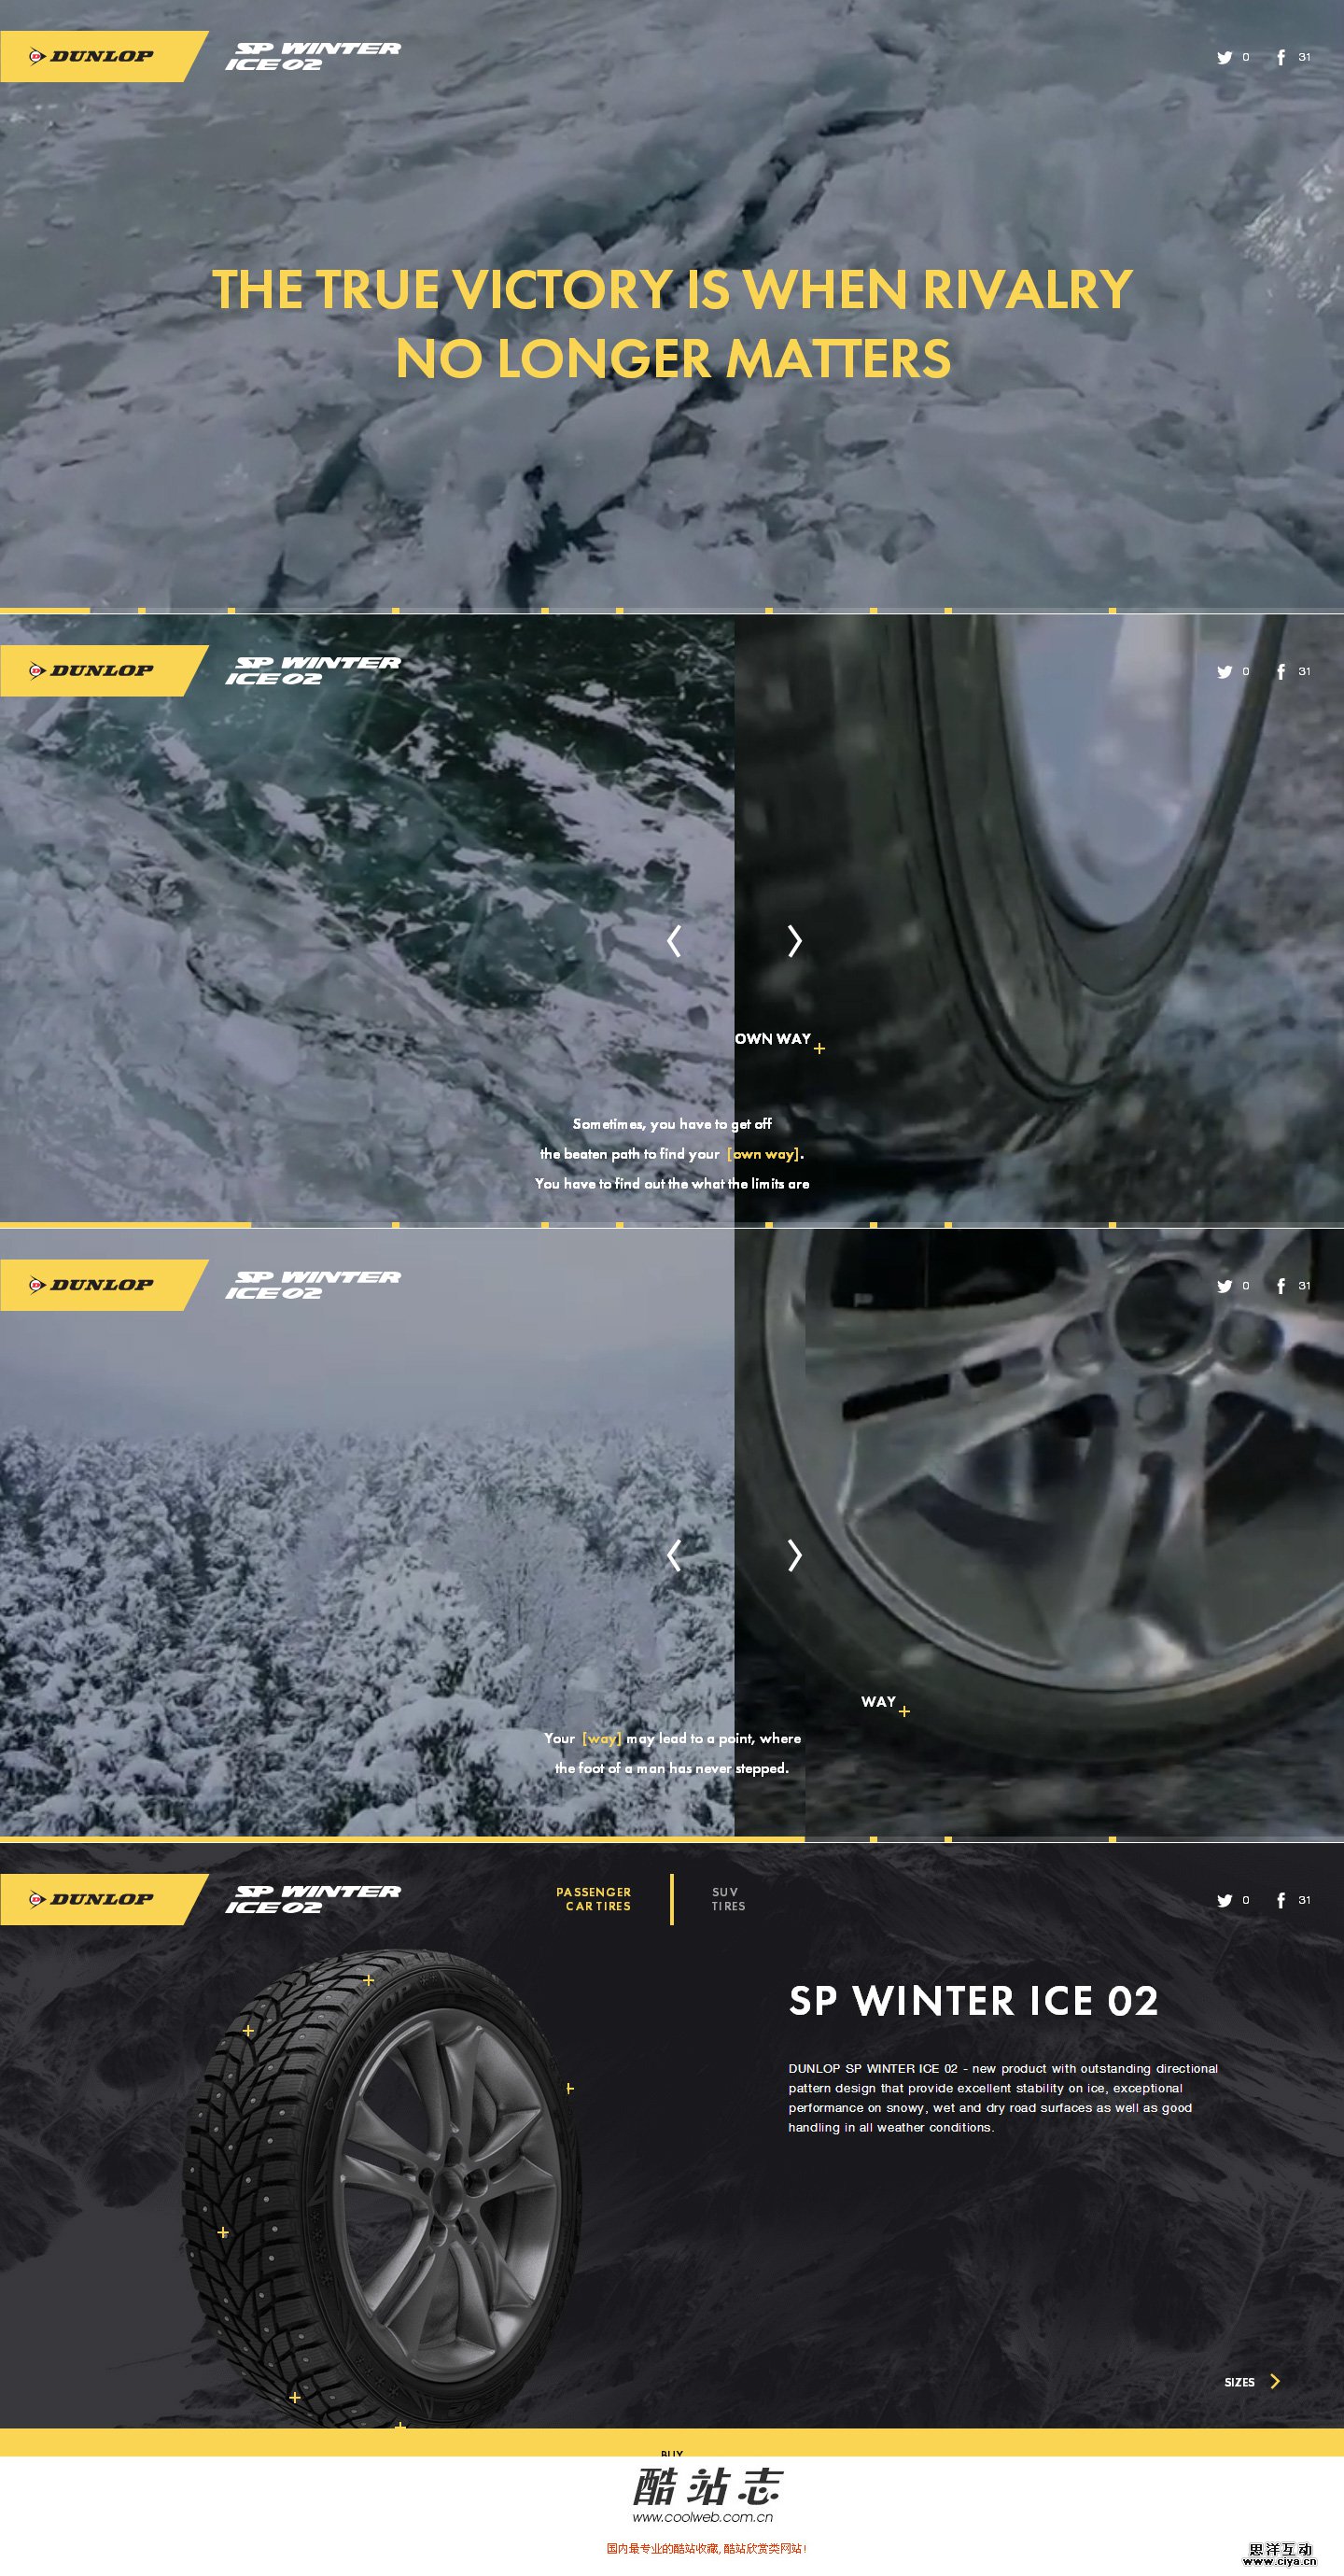Click the Twitter icon in the snowy forest section
Viewport: 1344px width, 2576px height.
coord(1224,1286)
